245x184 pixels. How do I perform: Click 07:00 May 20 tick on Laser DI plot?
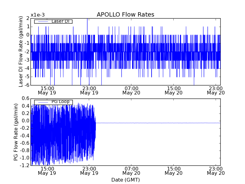coord(131,90)
